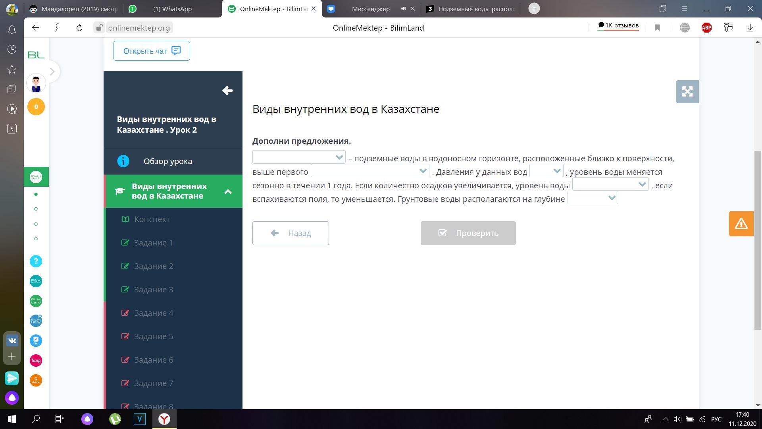Click the fullscreen expand icon

(x=687, y=92)
